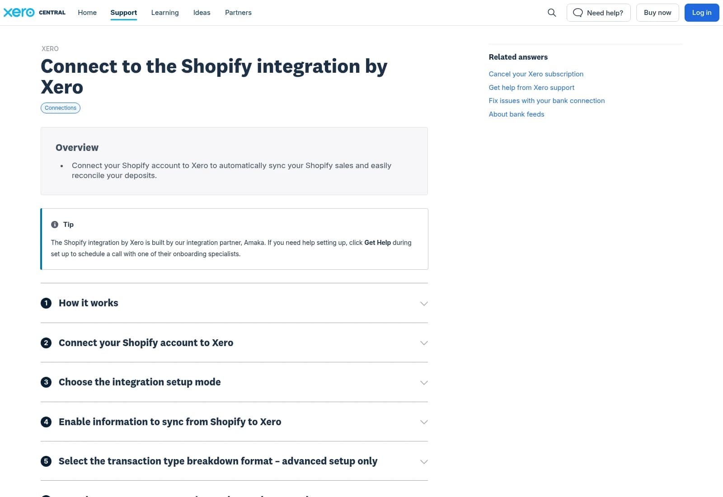Viewport: 723px width, 497px height.
Task: Click the step 3 number badge
Action: click(x=46, y=382)
